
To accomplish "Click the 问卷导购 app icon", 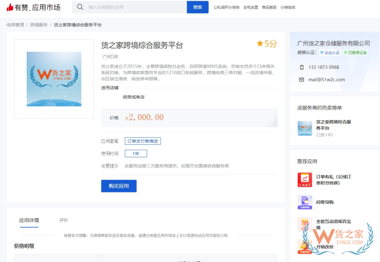I will pos(305,202).
